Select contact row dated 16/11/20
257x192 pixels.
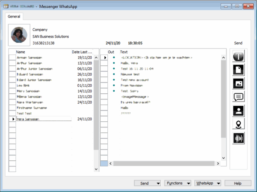pyautogui.click(x=51, y=80)
